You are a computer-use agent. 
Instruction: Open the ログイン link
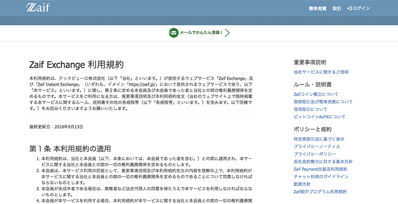[x=361, y=8]
